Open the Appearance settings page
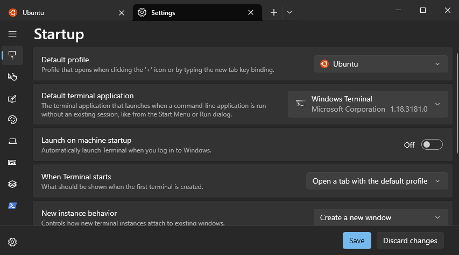Viewport: 459px width, 255px height. coord(12,98)
